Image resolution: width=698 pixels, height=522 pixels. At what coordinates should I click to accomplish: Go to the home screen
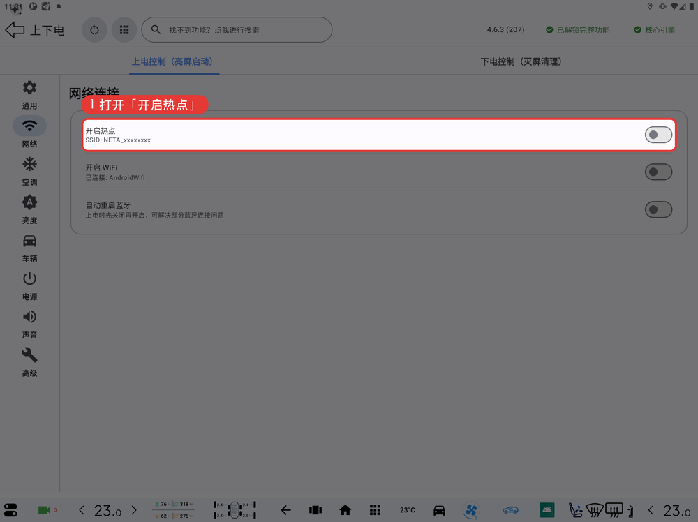345,510
